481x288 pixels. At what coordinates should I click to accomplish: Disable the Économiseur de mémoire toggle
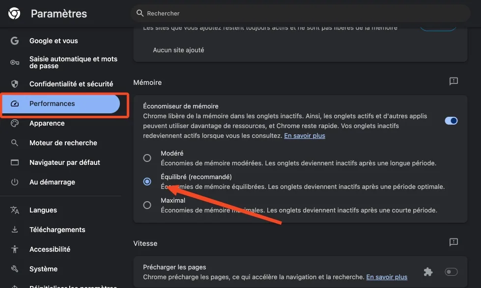click(x=451, y=120)
